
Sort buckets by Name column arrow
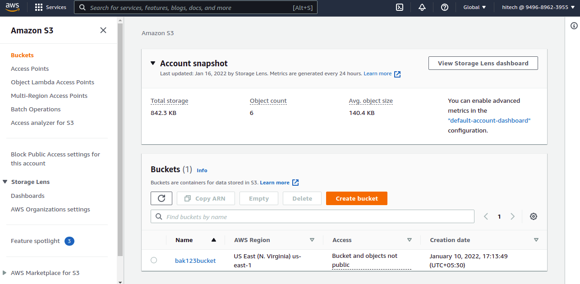click(x=214, y=240)
